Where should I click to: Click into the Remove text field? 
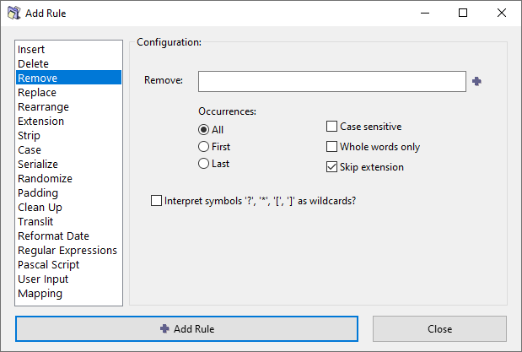[x=331, y=81]
